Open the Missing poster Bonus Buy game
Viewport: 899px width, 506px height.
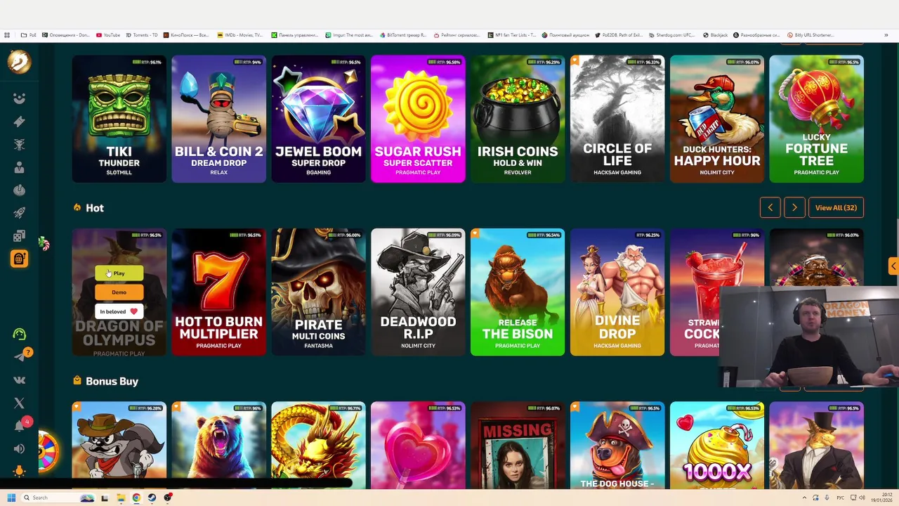tap(518, 445)
